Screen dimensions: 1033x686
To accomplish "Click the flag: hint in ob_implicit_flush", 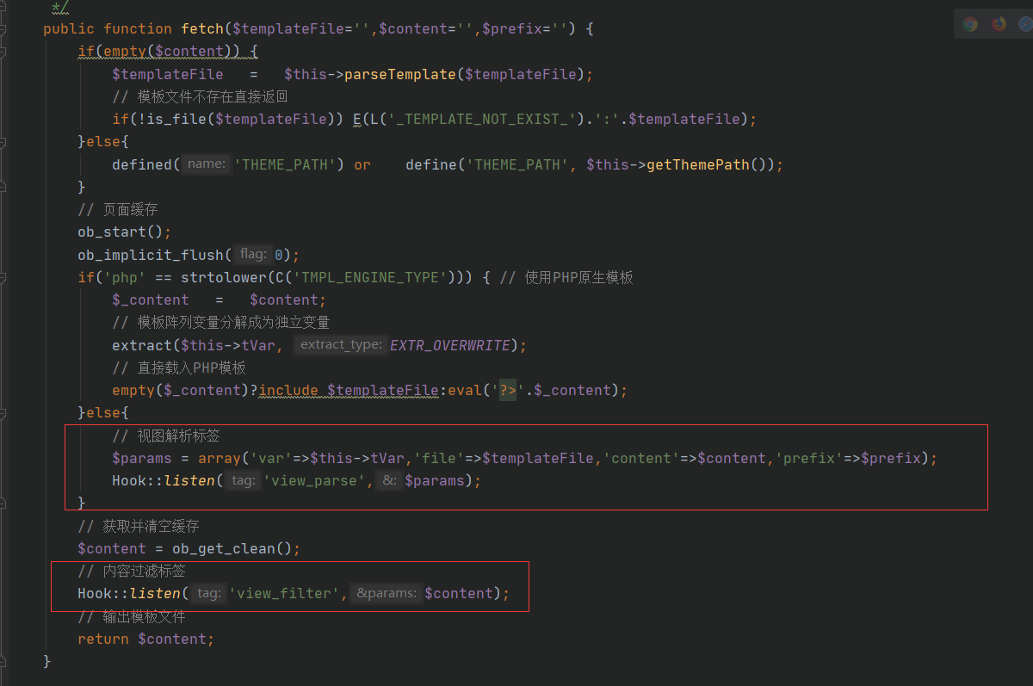I will pyautogui.click(x=252, y=255).
